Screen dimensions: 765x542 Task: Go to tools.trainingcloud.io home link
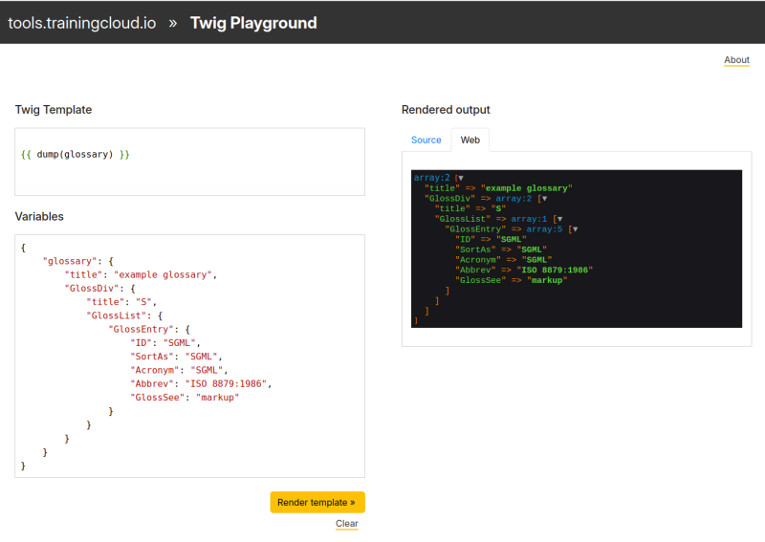82,23
